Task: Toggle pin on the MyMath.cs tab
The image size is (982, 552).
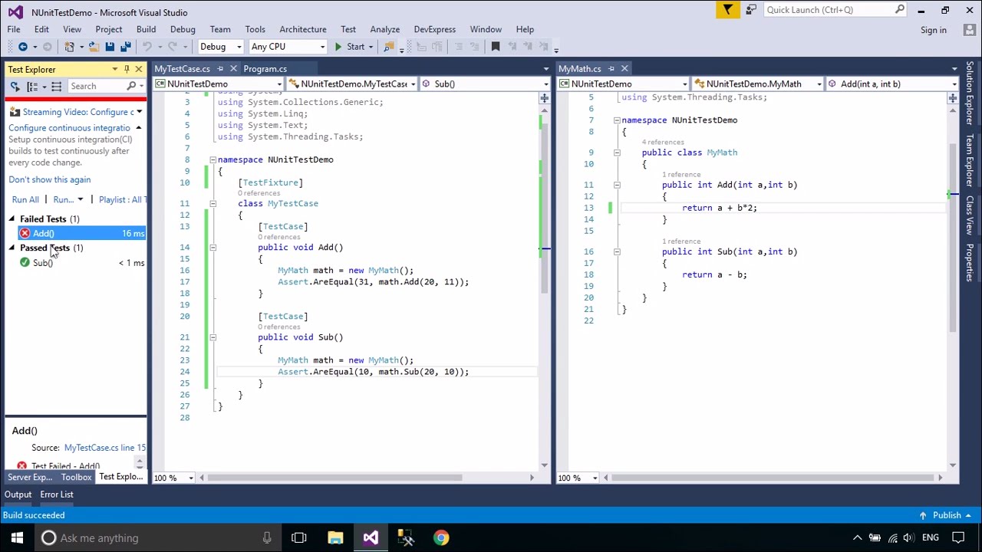Action: tap(611, 69)
